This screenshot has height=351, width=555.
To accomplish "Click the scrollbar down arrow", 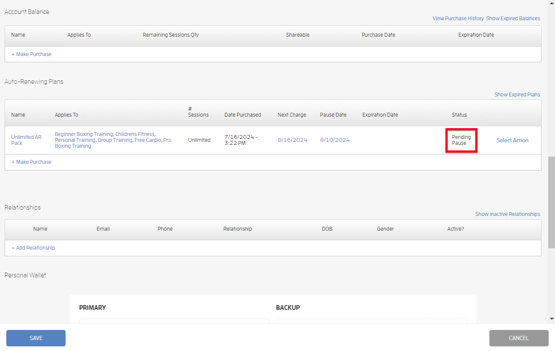I will click(x=551, y=319).
